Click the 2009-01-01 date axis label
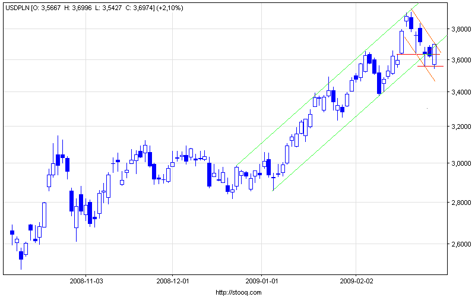The image size is (475, 297). [261, 281]
